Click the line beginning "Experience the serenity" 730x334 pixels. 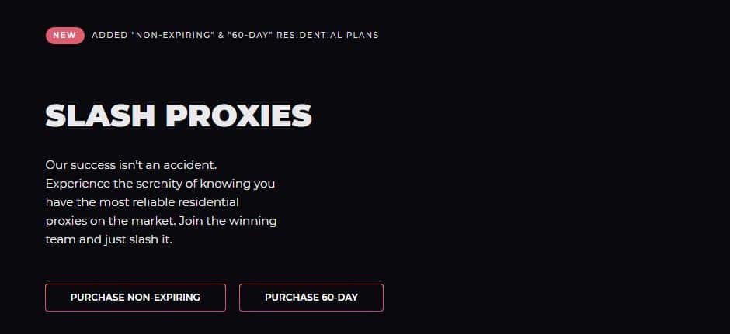coord(160,184)
